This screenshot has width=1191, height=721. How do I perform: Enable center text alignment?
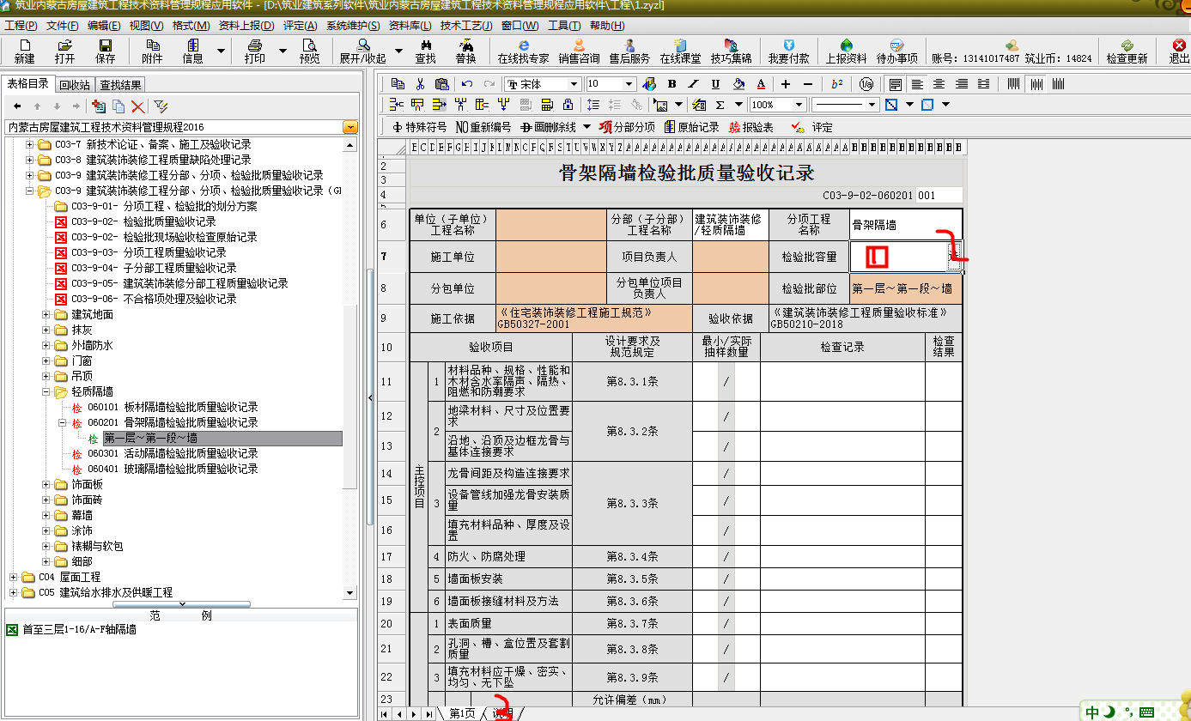[939, 84]
